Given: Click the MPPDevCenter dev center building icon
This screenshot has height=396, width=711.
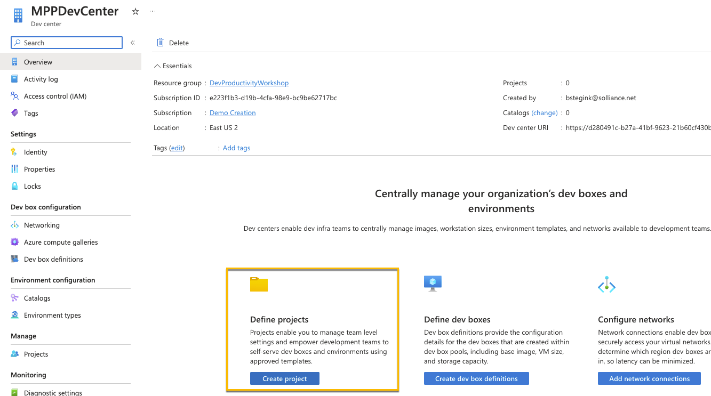Looking at the screenshot, I should pyautogui.click(x=18, y=16).
